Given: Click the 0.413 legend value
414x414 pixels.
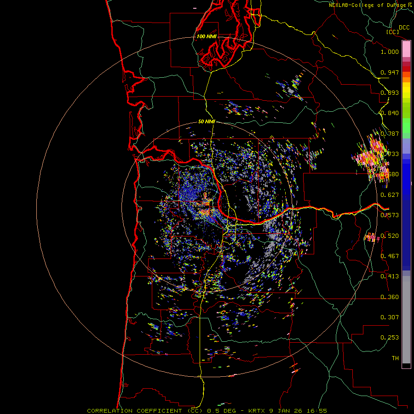Looking at the screenshot, I should (390, 276).
